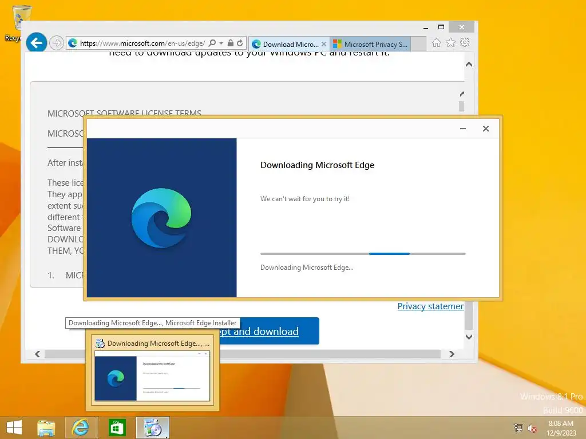Open favorites with the star icon
The height and width of the screenshot is (439, 586).
pyautogui.click(x=451, y=42)
